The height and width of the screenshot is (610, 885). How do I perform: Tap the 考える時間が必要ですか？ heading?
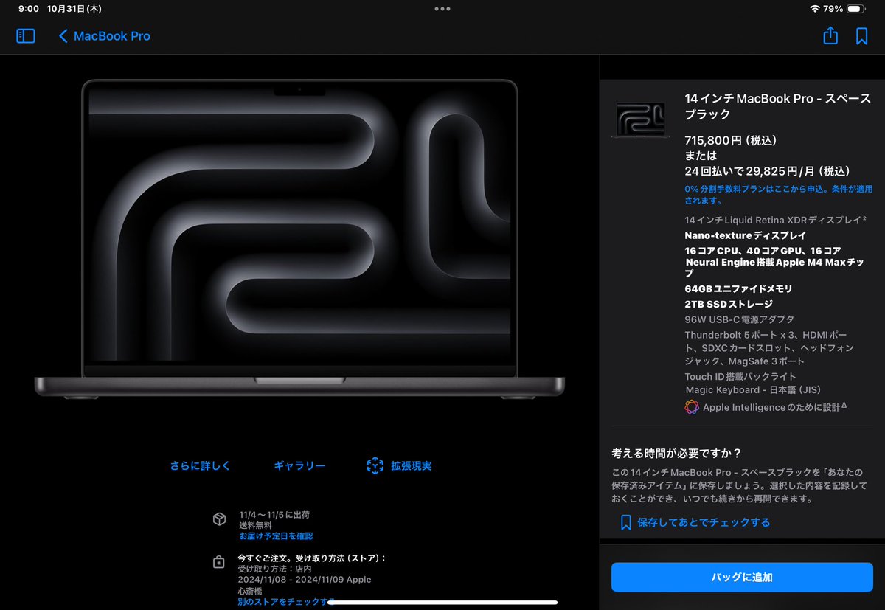[676, 453]
